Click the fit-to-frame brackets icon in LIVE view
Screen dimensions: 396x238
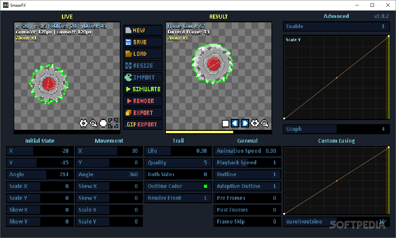[x=113, y=123]
